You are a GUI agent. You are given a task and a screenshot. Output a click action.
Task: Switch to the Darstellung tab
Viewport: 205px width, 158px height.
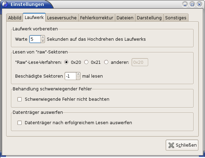coord(149,18)
